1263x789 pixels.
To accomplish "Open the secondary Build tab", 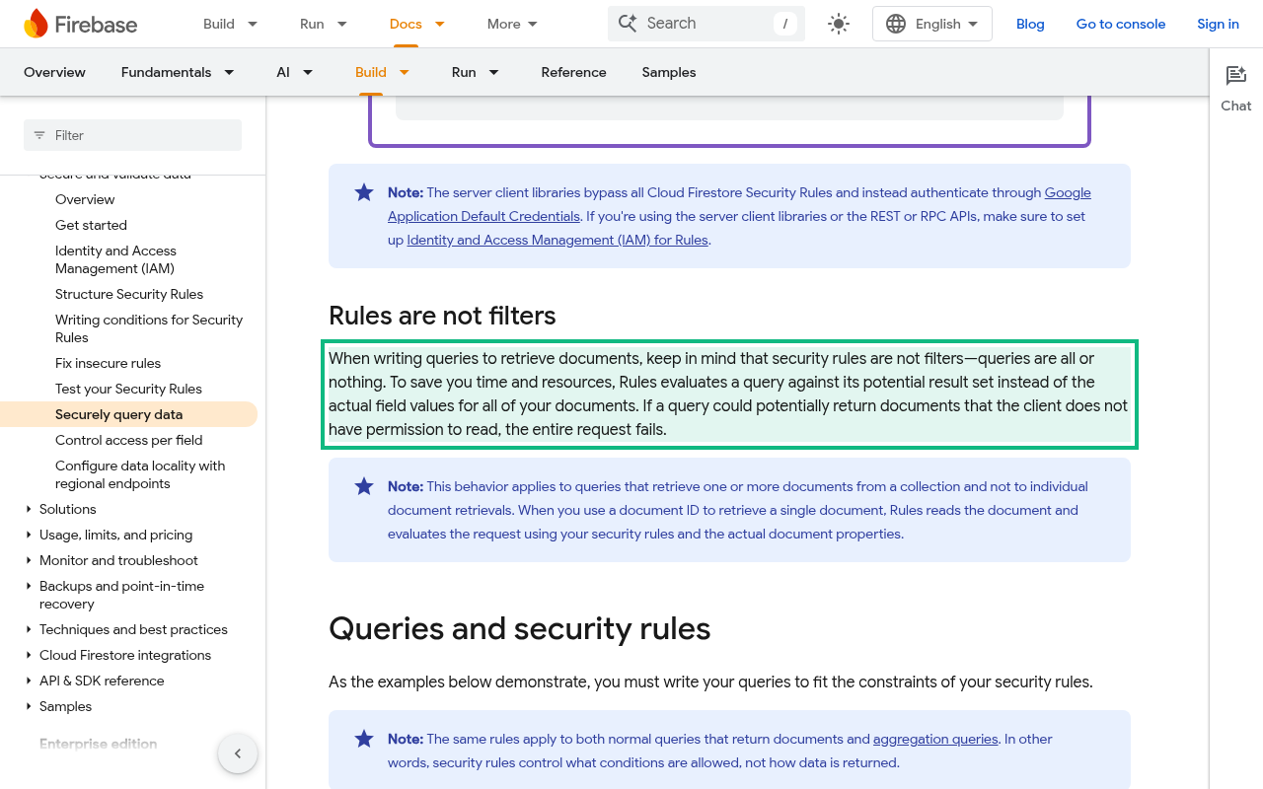I will [x=371, y=72].
